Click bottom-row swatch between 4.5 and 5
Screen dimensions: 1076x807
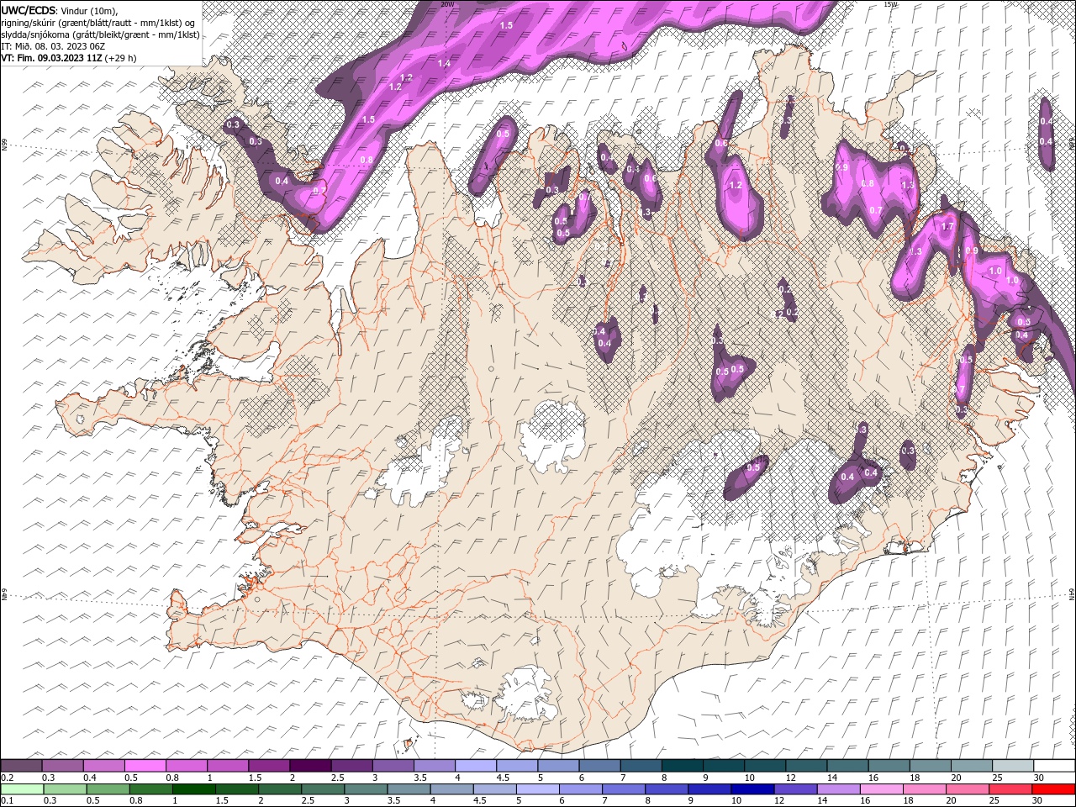point(494,789)
